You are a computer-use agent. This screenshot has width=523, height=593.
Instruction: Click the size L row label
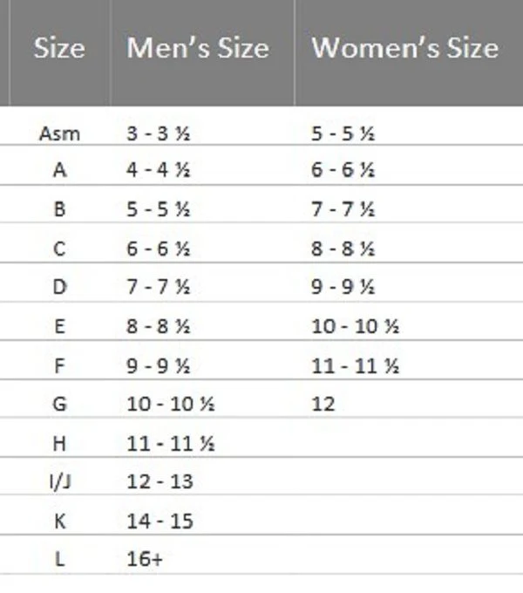tap(59, 559)
